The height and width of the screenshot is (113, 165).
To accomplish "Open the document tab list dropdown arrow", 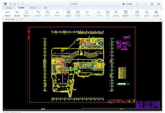I will coord(160,20).
